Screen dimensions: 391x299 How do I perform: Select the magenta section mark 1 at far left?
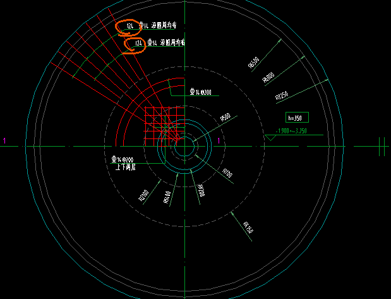4,141
